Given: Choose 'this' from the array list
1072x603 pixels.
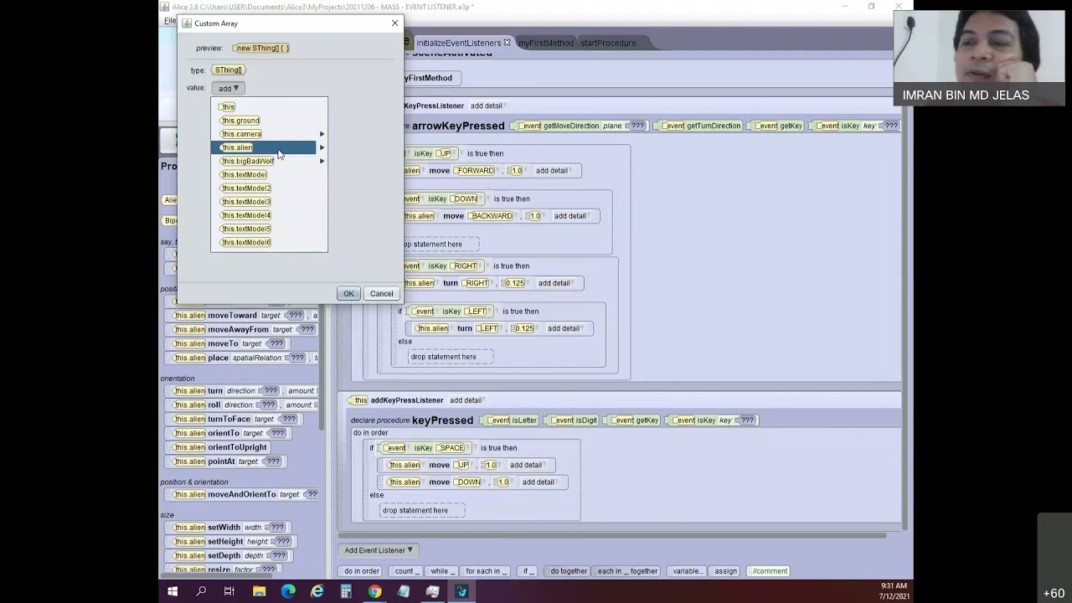Looking at the screenshot, I should click(x=228, y=107).
